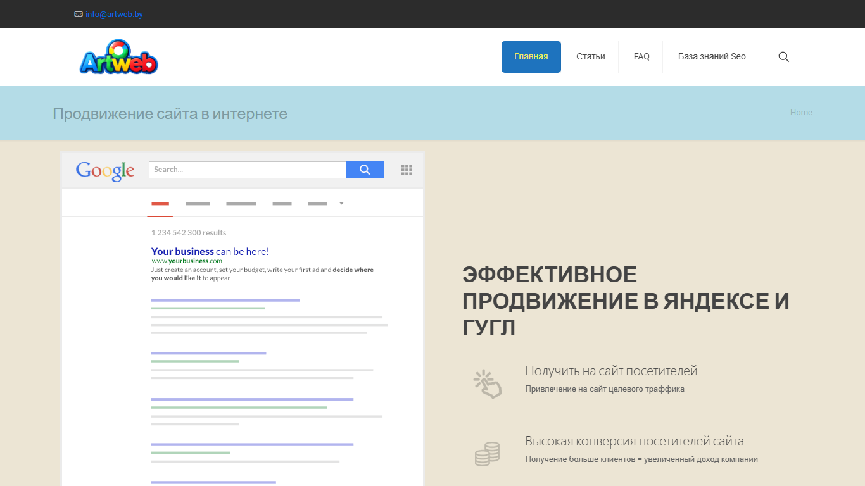Open База знаний Seo menu item
Viewport: 865px width, 486px height.
click(712, 57)
